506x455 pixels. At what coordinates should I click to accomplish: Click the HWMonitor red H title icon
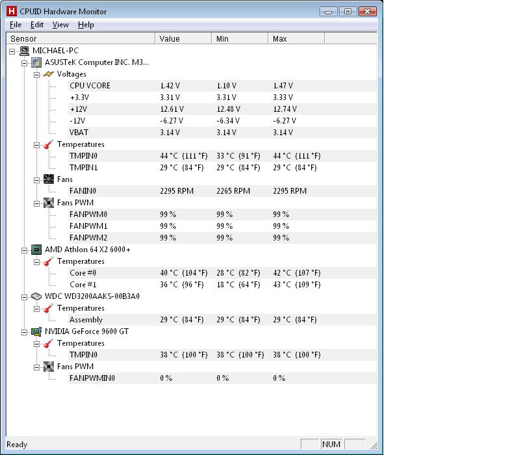(x=11, y=11)
